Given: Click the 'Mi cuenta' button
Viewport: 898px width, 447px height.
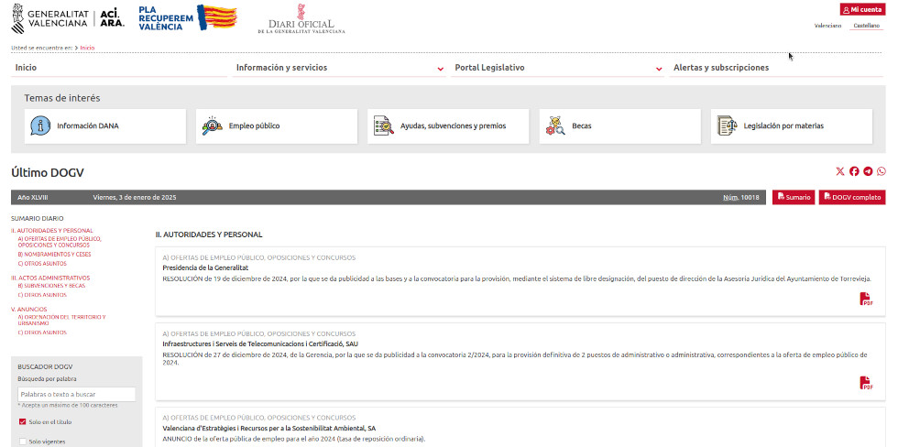Looking at the screenshot, I should 862,9.
